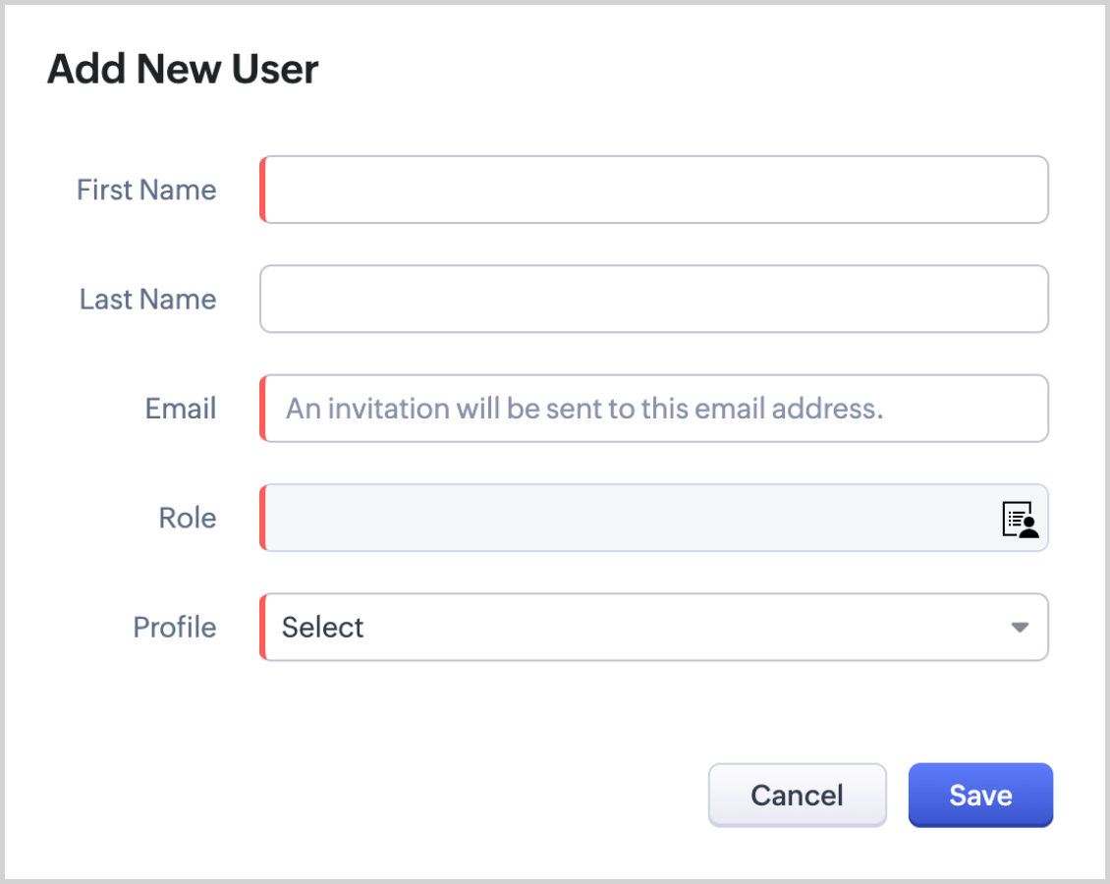1110x884 pixels.
Task: Click the Add New User heading
Action: [x=183, y=70]
